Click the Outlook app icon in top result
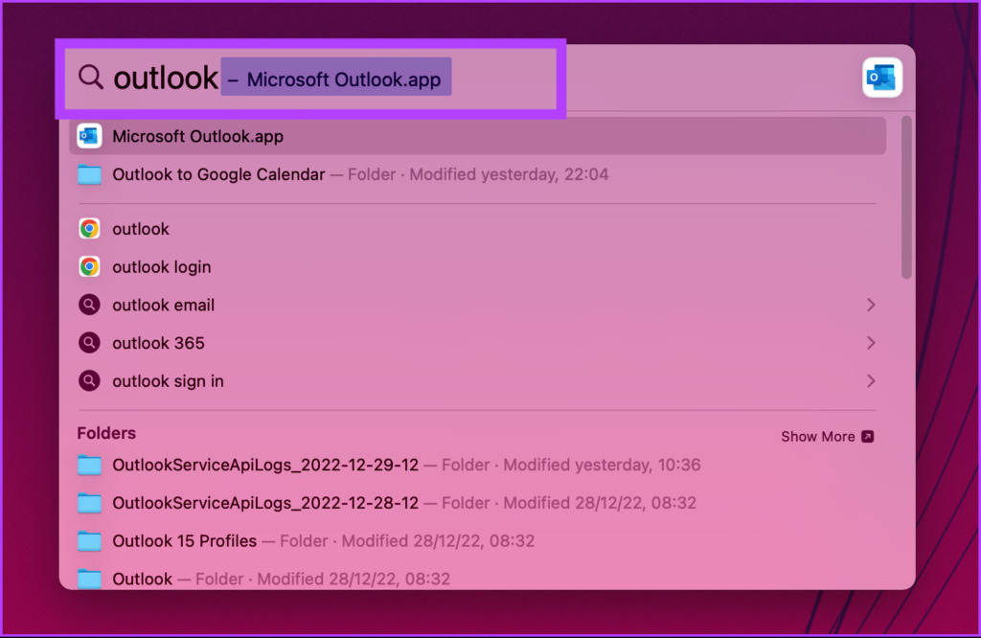This screenshot has height=638, width=981. pyautogui.click(x=89, y=136)
